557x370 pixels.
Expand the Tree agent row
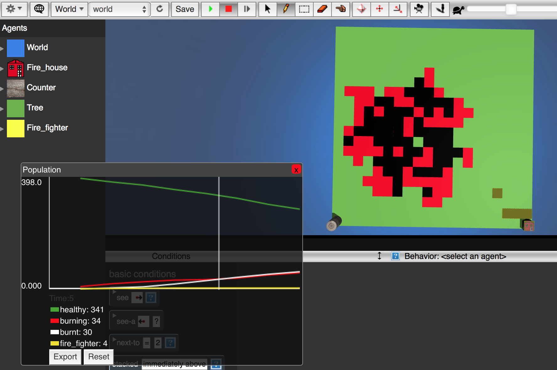pyautogui.click(x=2, y=108)
